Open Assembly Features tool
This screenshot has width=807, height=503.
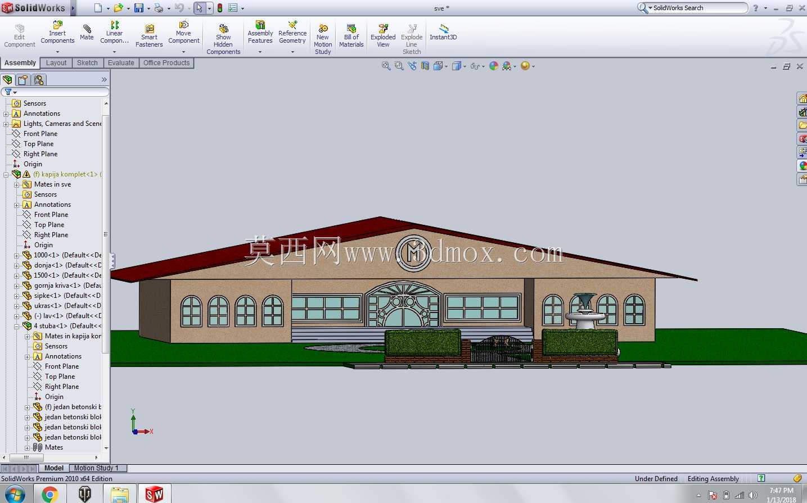coord(260,33)
